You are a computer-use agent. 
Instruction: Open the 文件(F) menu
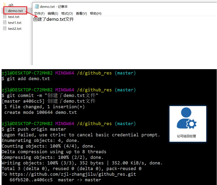coord(39,13)
